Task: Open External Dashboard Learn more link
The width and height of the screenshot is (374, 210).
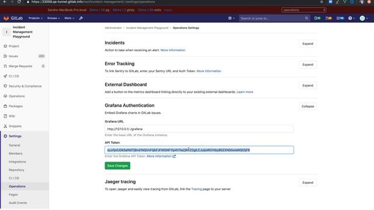Action: [x=245, y=92]
